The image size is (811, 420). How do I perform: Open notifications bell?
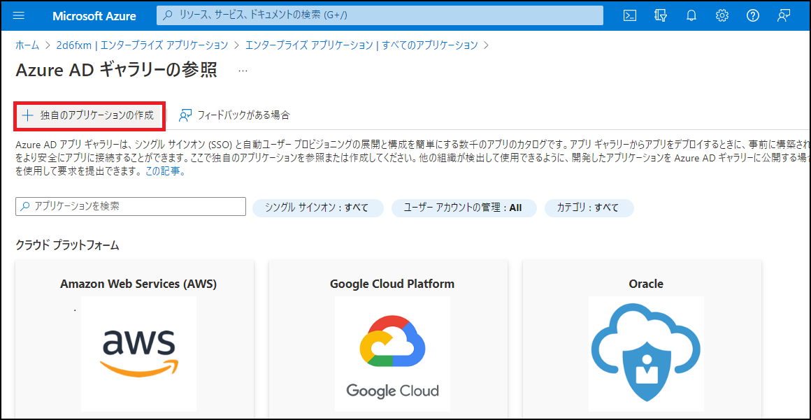(x=691, y=15)
